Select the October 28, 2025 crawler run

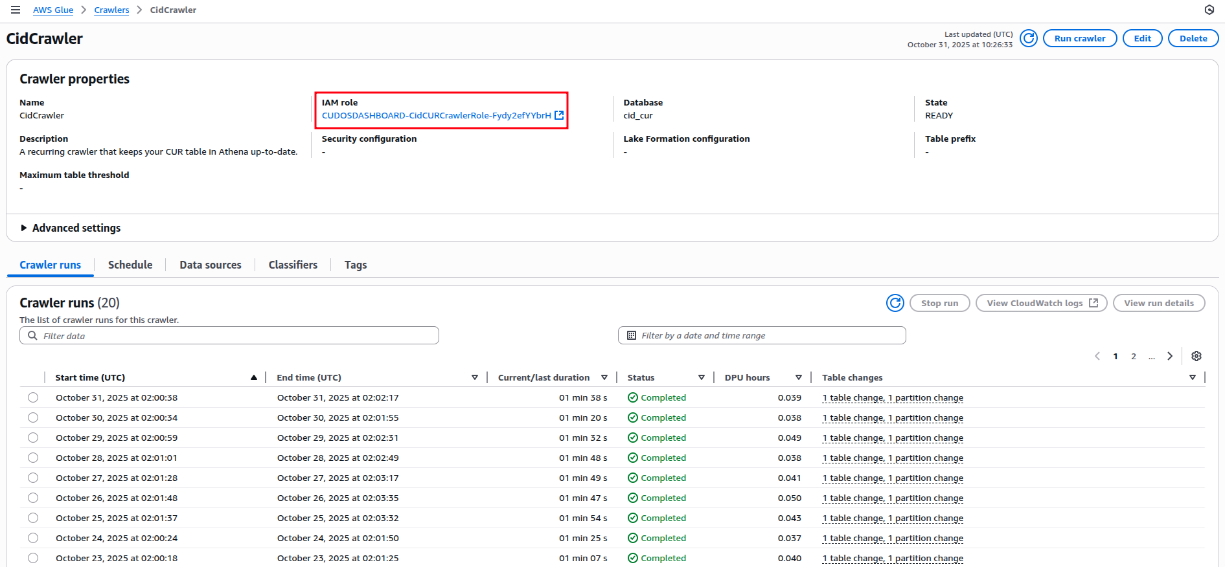tap(33, 458)
